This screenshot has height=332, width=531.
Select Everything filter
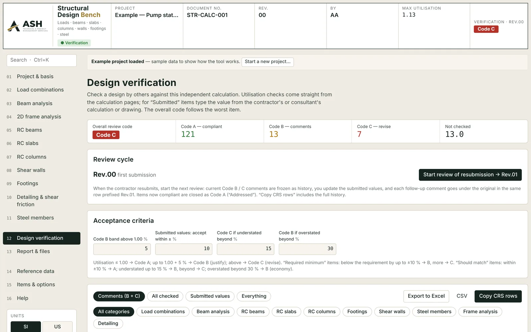(x=254, y=296)
